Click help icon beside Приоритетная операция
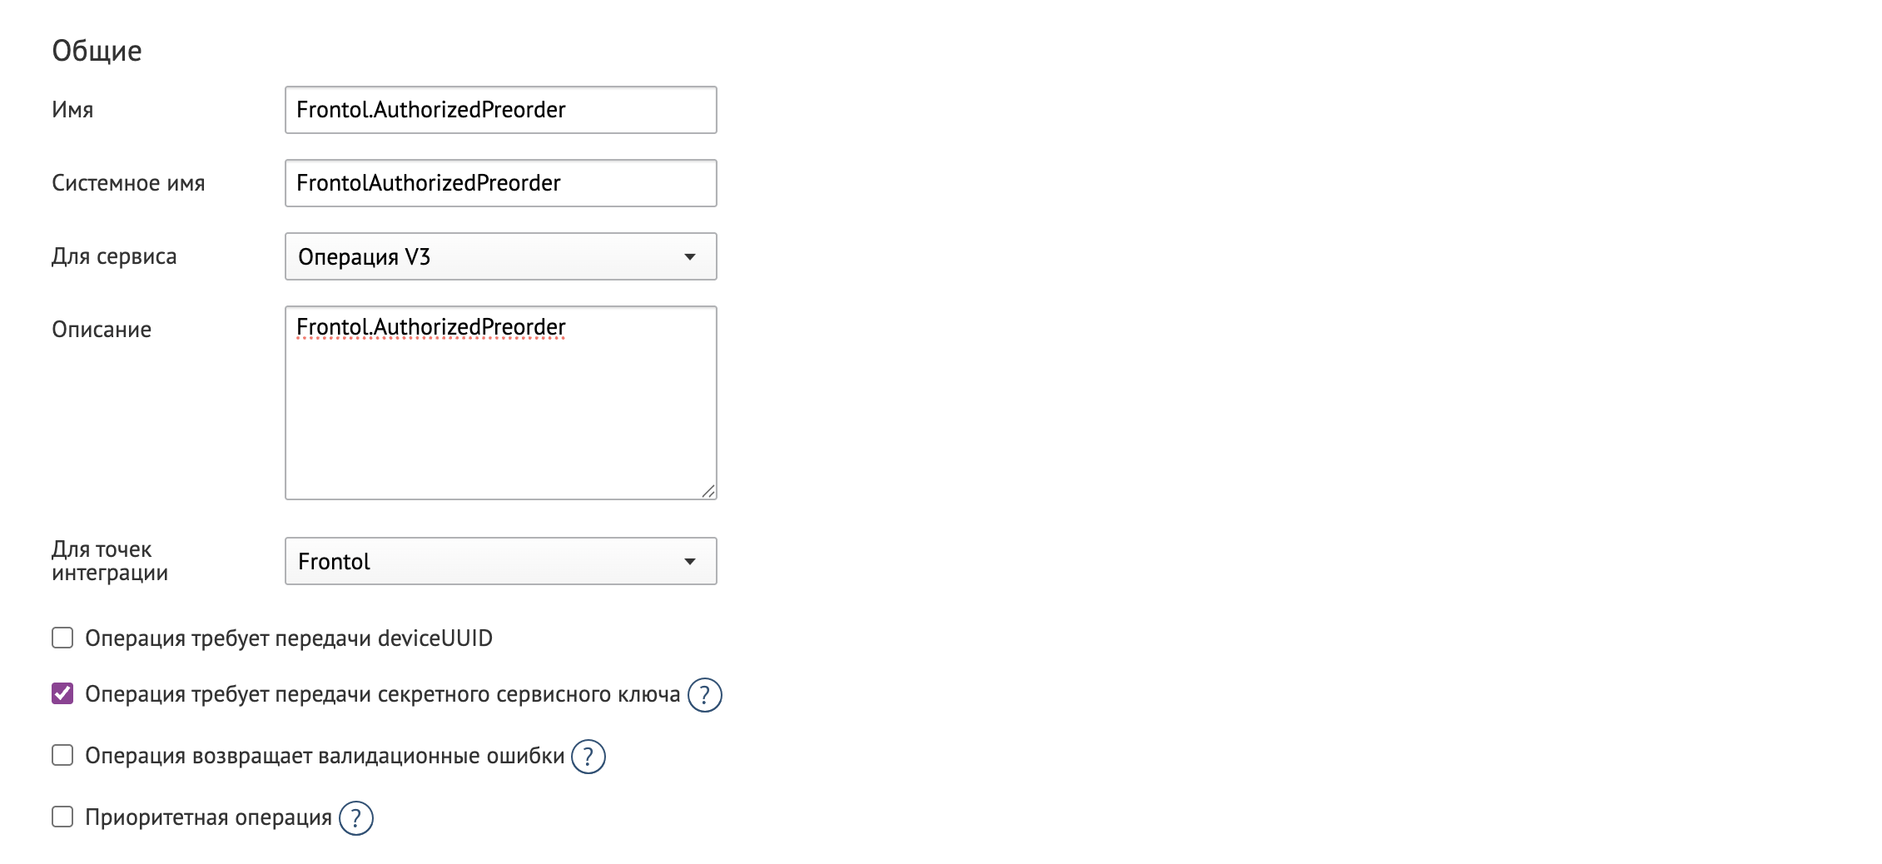The width and height of the screenshot is (1882, 864). (355, 818)
